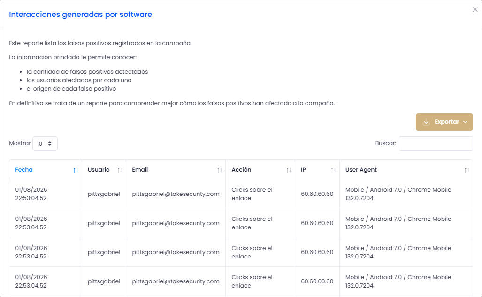The width and height of the screenshot is (482, 297).
Task: Click the second row's IP 60.60.60.60
Action: pos(317,223)
